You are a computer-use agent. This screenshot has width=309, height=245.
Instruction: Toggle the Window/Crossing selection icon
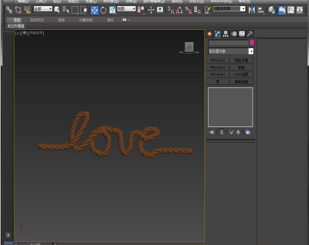(x=84, y=10)
